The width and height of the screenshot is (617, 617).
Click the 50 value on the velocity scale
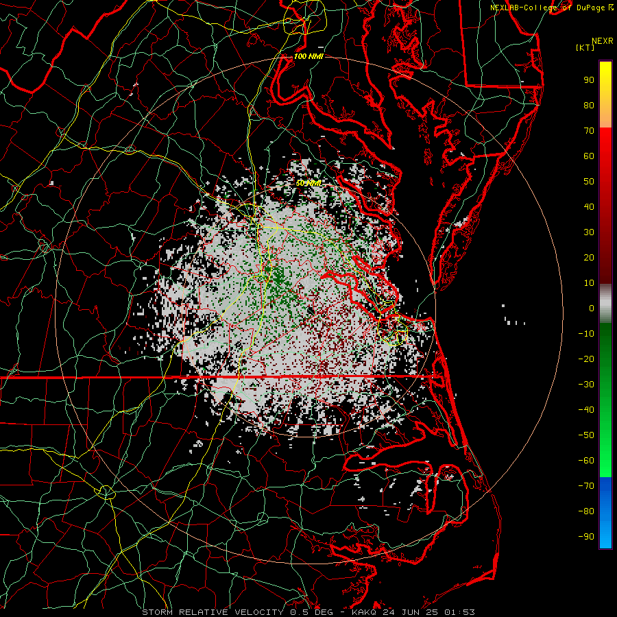(x=589, y=182)
